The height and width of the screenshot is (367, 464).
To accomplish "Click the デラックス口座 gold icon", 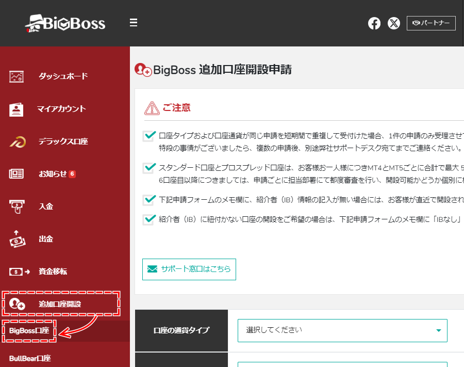I will (18, 141).
